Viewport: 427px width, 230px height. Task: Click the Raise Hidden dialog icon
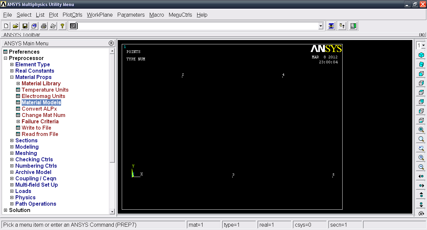point(342,26)
